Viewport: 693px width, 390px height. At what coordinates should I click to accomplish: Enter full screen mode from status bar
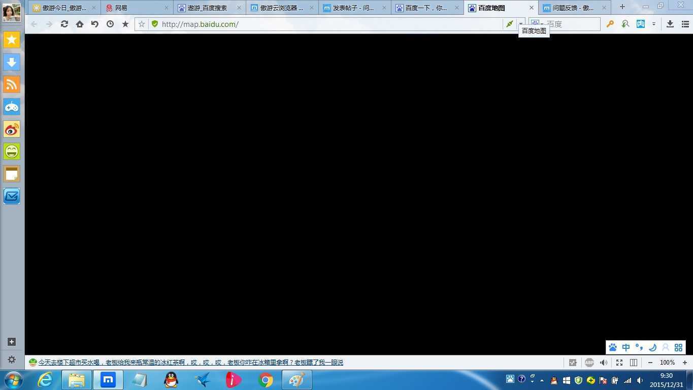pos(619,363)
